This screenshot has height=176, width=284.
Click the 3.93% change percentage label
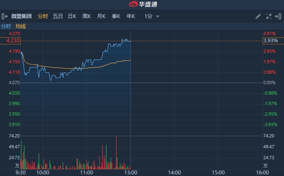(x=270, y=41)
